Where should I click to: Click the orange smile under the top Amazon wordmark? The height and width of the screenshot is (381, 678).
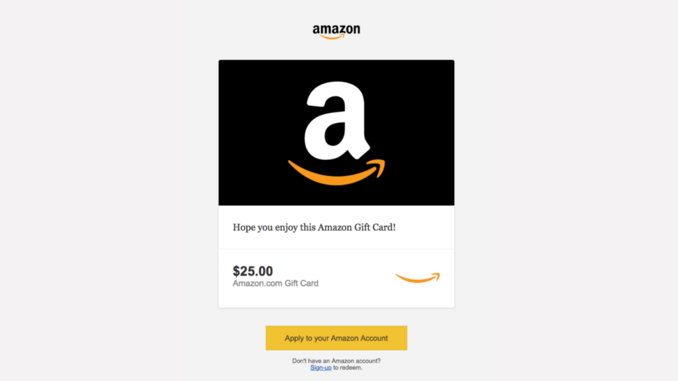pyautogui.click(x=332, y=37)
